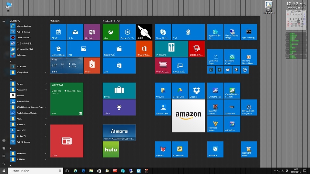Open the Maps tile
The height and width of the screenshot is (174, 310).
pyautogui.click(x=188, y=32)
